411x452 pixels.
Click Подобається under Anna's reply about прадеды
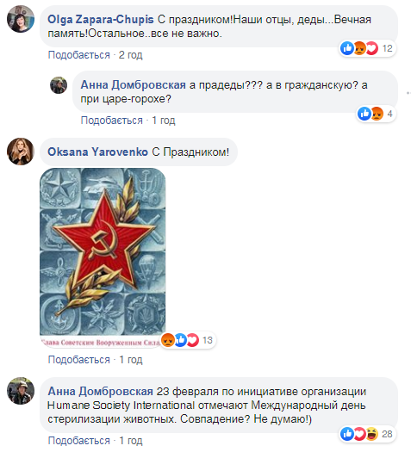tap(112, 121)
